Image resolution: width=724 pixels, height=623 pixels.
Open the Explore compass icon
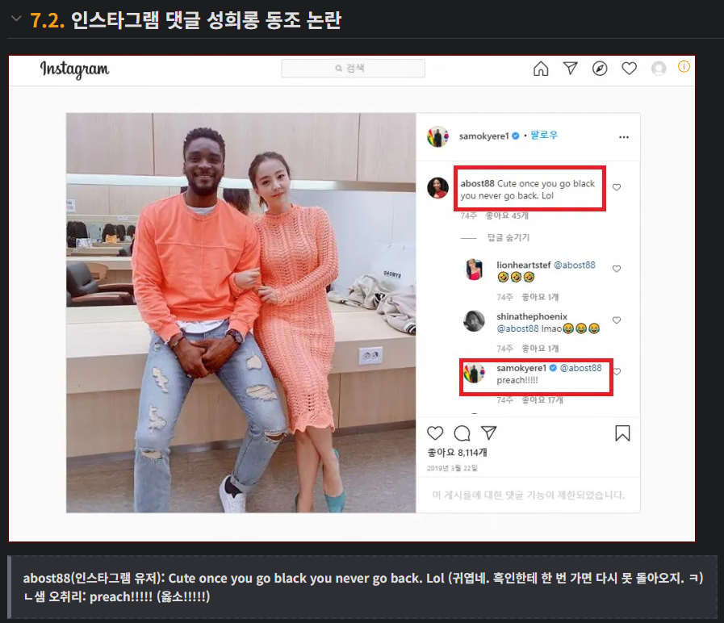point(600,69)
